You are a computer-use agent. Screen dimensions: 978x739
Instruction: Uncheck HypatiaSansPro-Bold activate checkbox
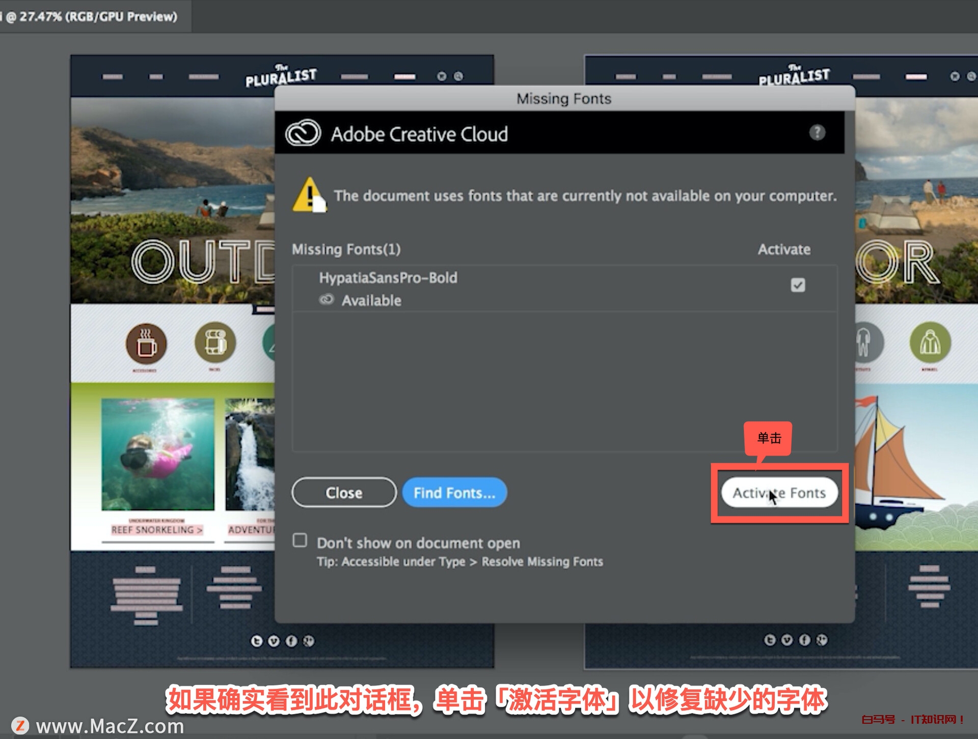[798, 285]
